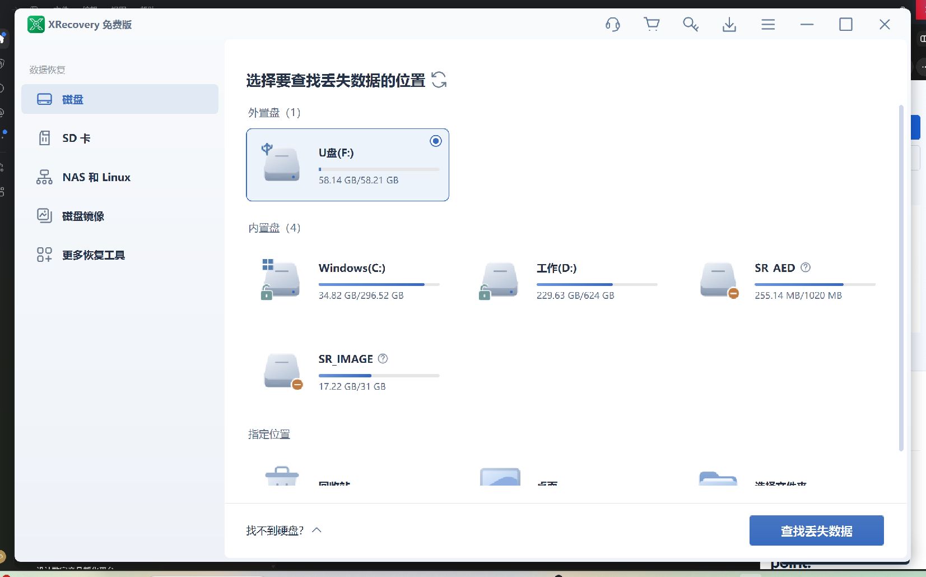
Task: Switch to NAS 和 Linux section
Action: tap(120, 177)
